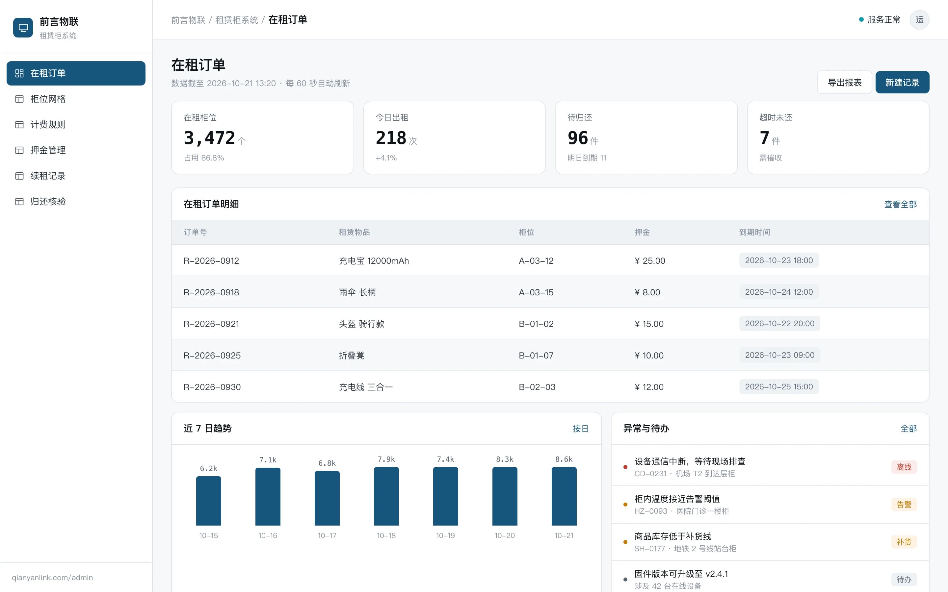Navigate to 续租记录
Viewport: 948px width, 592px height.
(x=76, y=176)
